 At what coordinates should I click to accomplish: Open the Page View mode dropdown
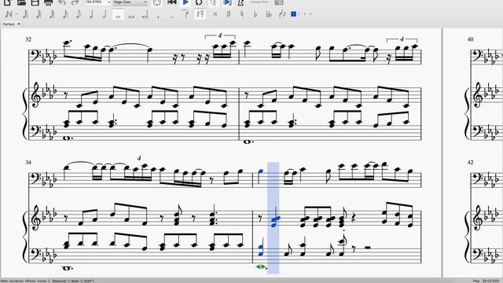click(130, 2)
